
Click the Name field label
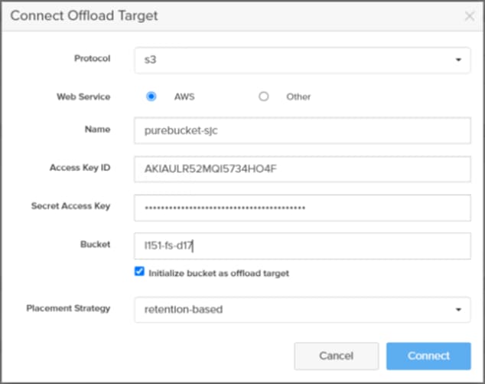pyautogui.click(x=98, y=130)
